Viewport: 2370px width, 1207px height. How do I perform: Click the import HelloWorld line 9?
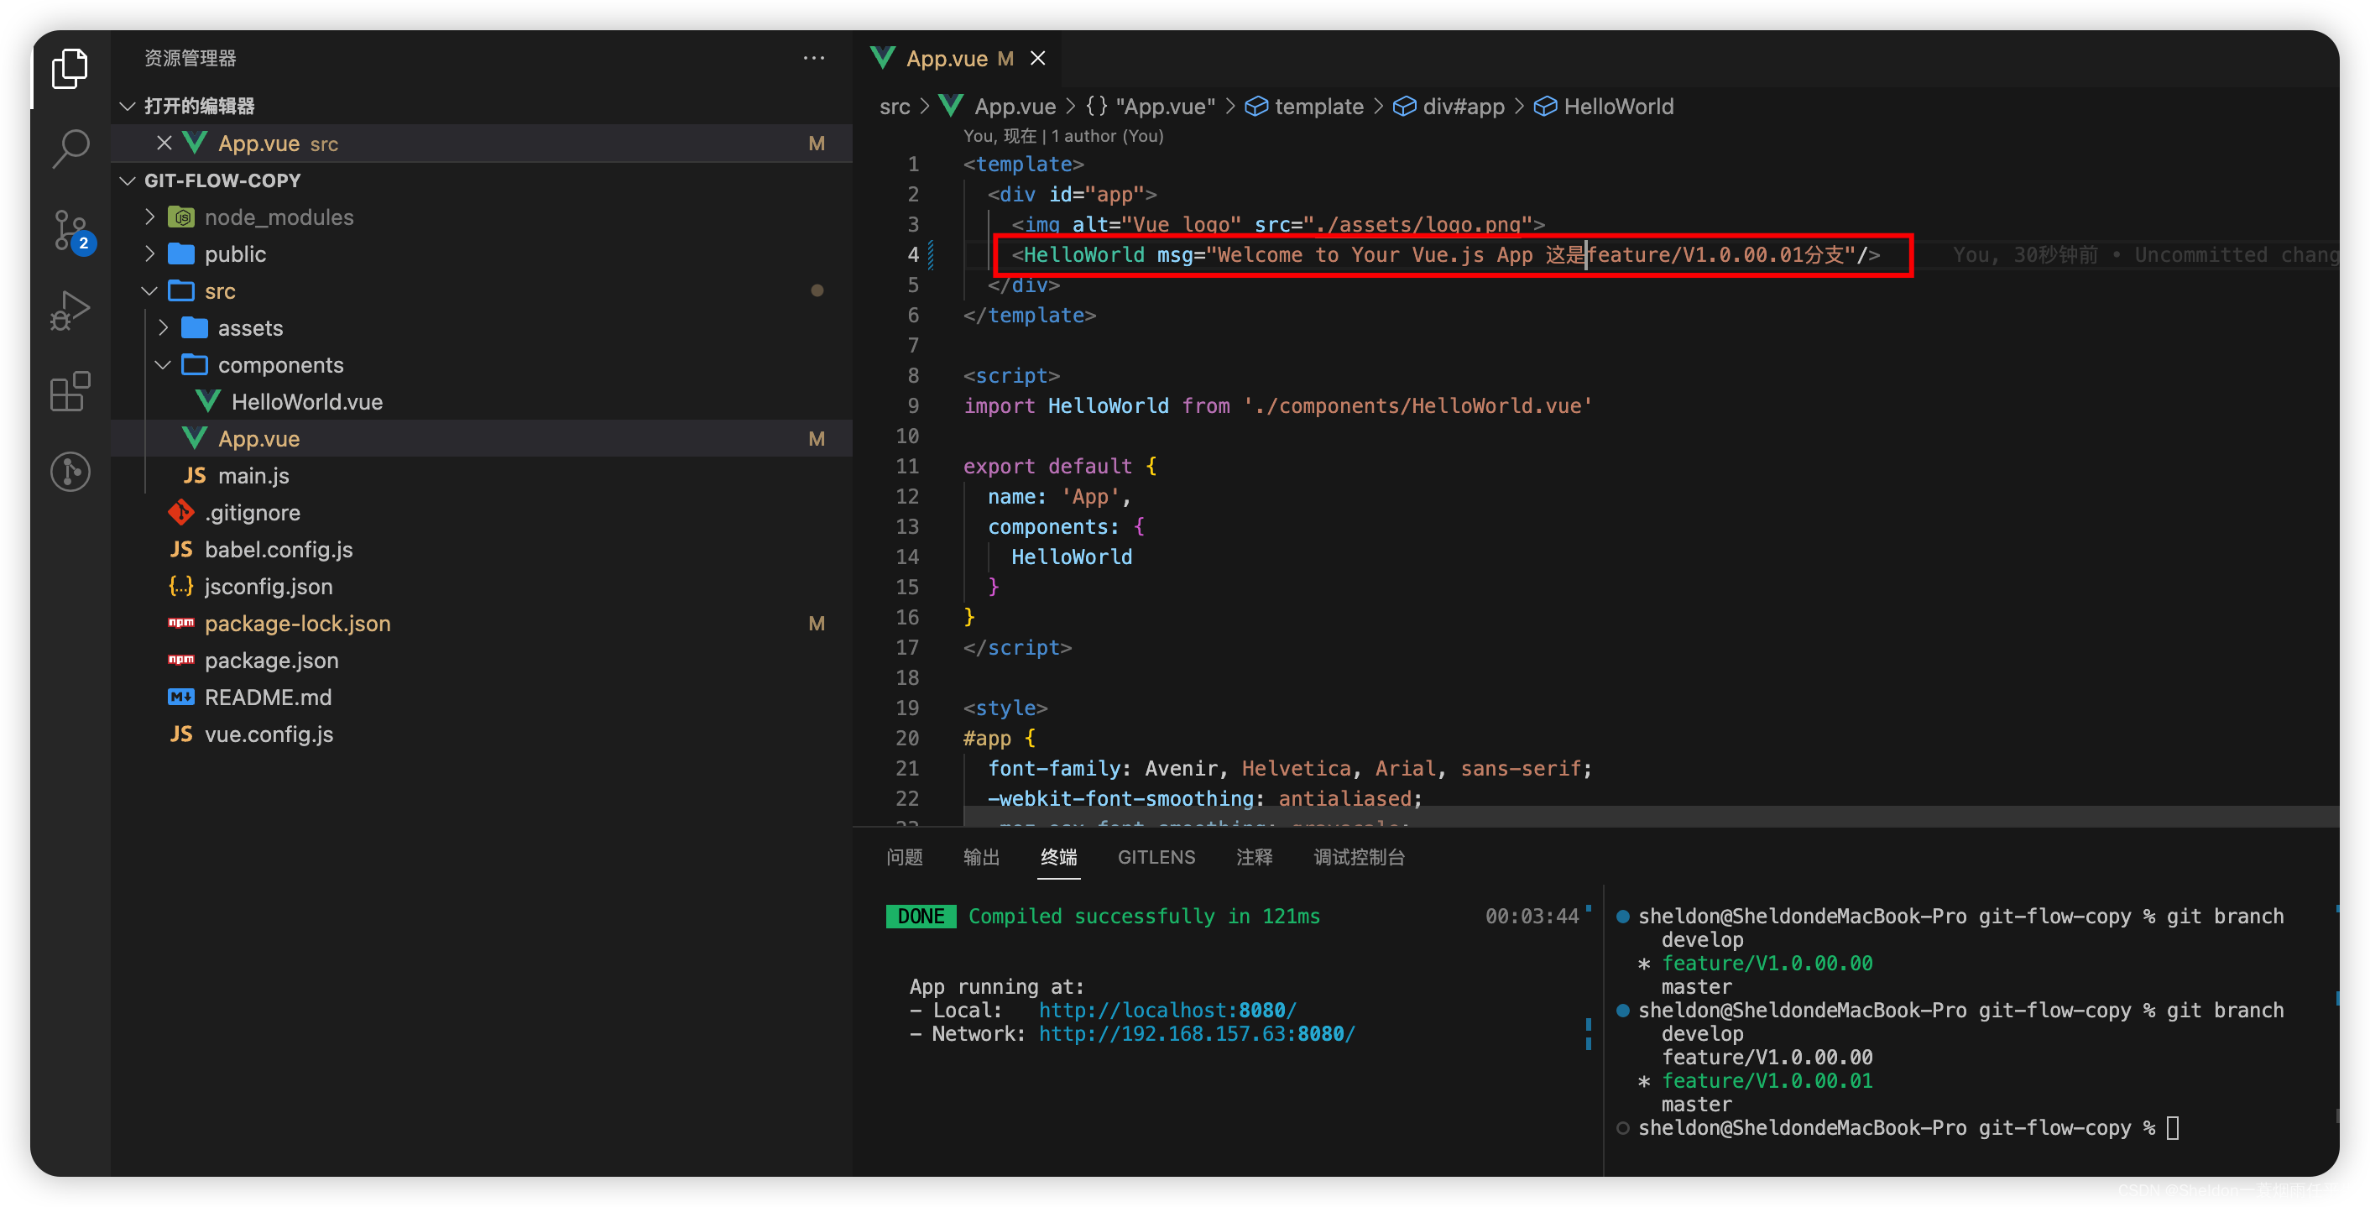pos(1278,405)
